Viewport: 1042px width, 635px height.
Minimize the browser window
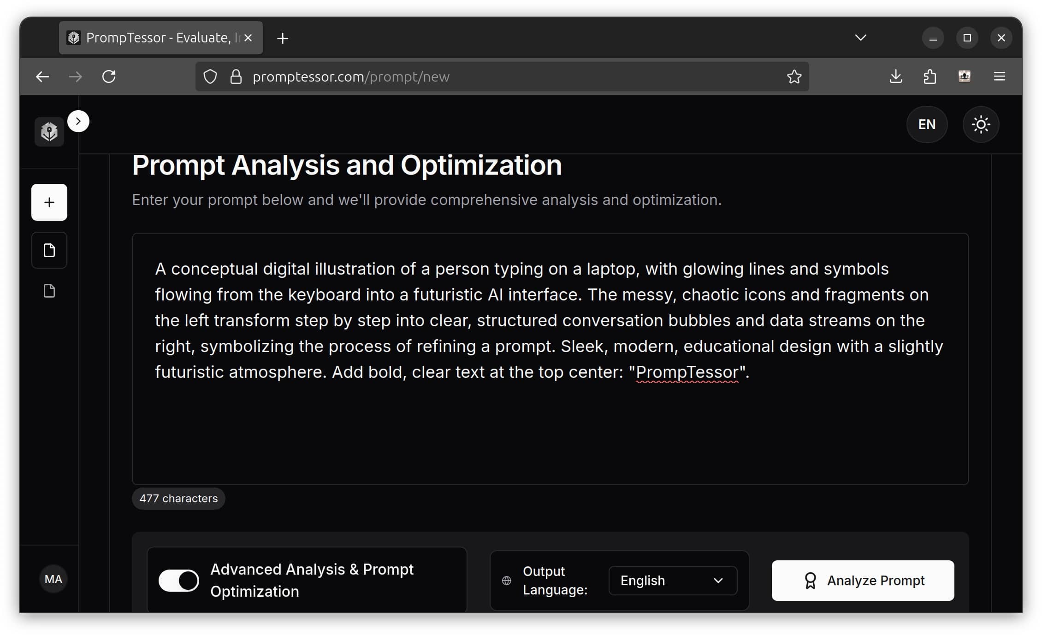(933, 38)
